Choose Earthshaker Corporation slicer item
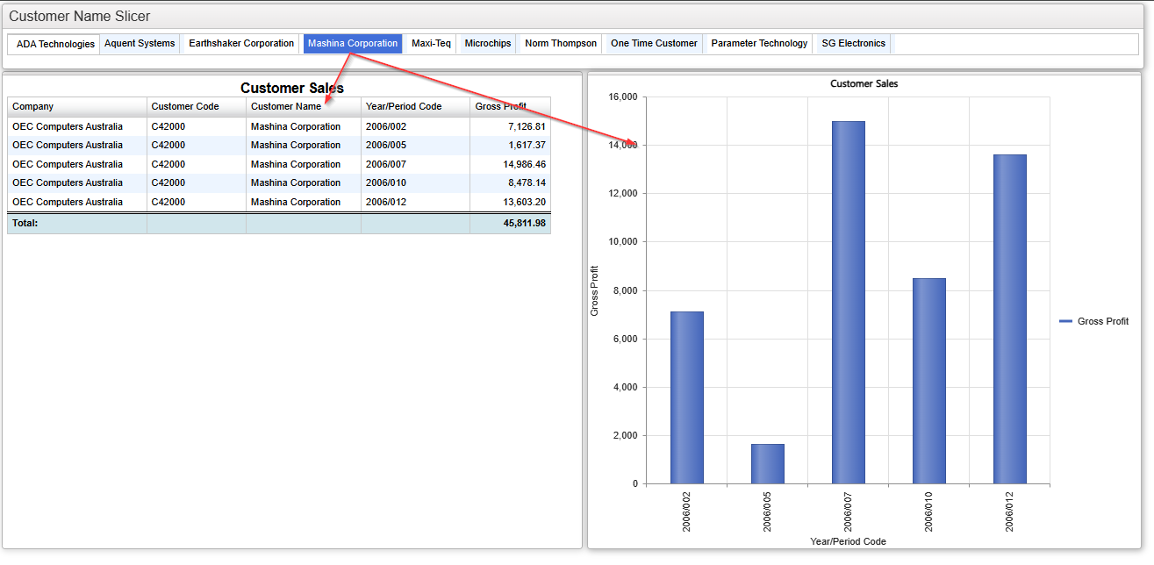The image size is (1154, 565). coord(241,43)
